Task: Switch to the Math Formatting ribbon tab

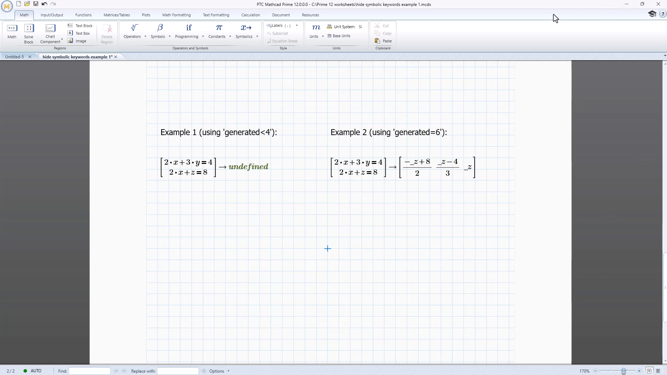Action: tap(176, 15)
